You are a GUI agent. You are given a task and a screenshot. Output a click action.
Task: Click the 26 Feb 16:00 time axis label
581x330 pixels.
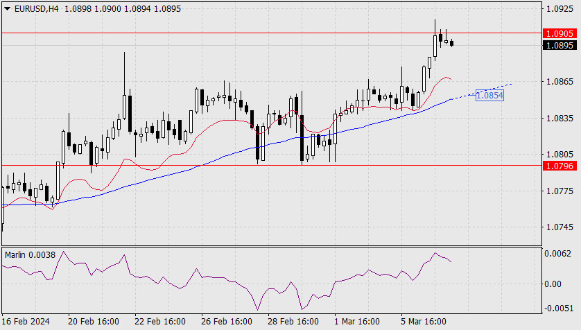click(x=227, y=322)
